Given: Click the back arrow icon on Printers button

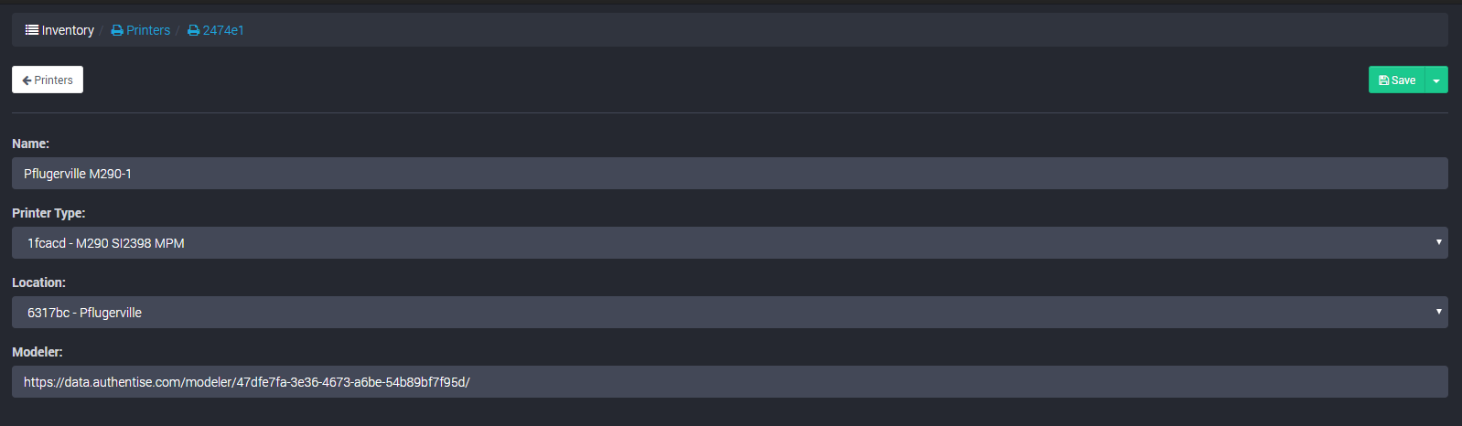Looking at the screenshot, I should click(27, 80).
